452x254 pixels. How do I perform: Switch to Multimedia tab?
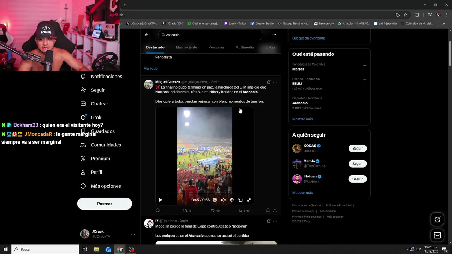245,47
